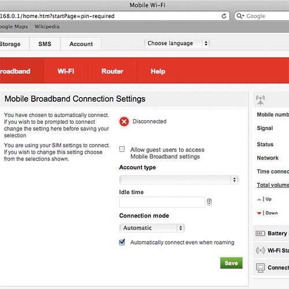The width and height of the screenshot is (289, 289).
Task: Open the Total volume link
Action: point(273,185)
